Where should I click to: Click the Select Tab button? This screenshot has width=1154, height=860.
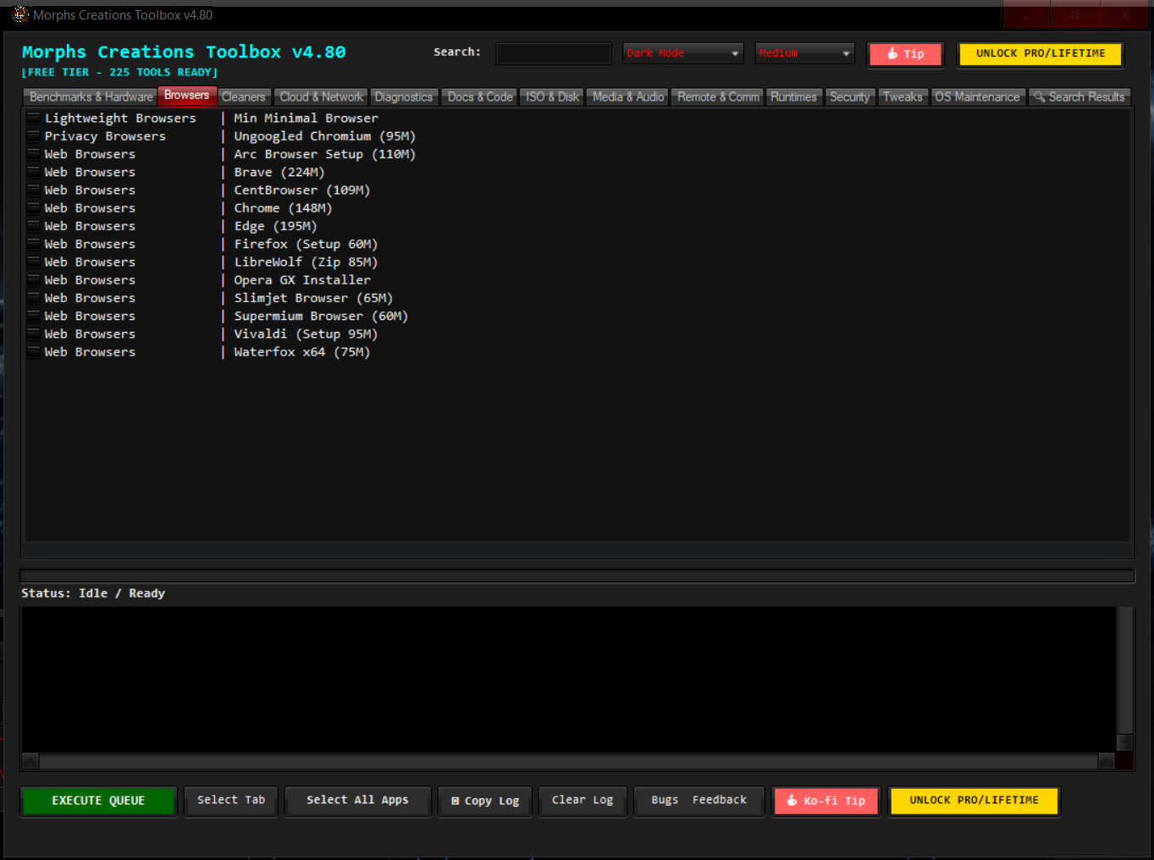(x=231, y=801)
